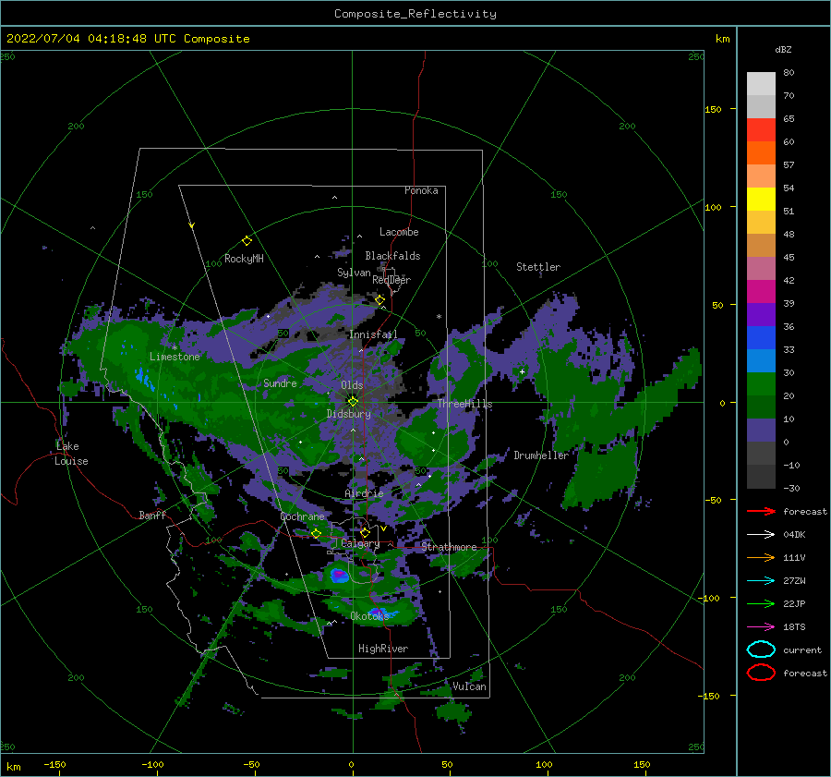The image size is (831, 777).
Task: Click the white asterisk marker near Limestone
Action: [175, 348]
